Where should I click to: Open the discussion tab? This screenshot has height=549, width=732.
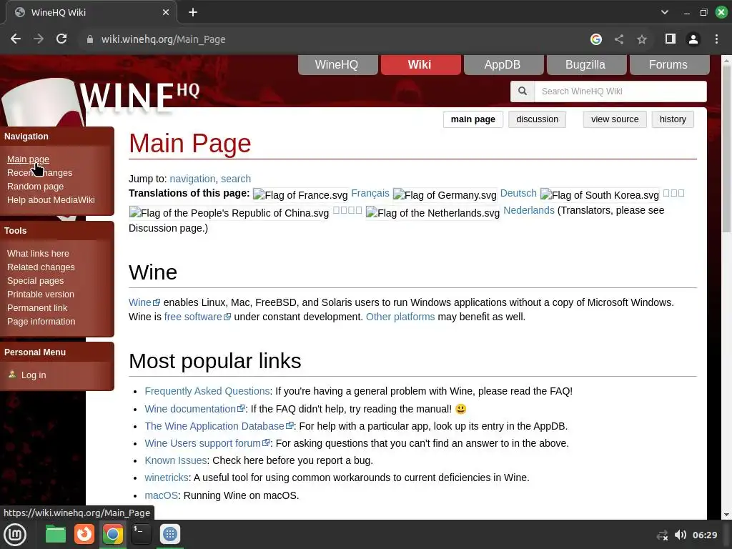pos(537,119)
